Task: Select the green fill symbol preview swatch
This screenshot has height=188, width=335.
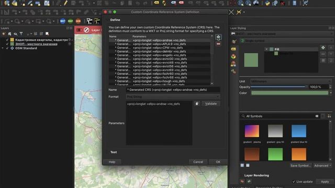Action: pos(251,60)
